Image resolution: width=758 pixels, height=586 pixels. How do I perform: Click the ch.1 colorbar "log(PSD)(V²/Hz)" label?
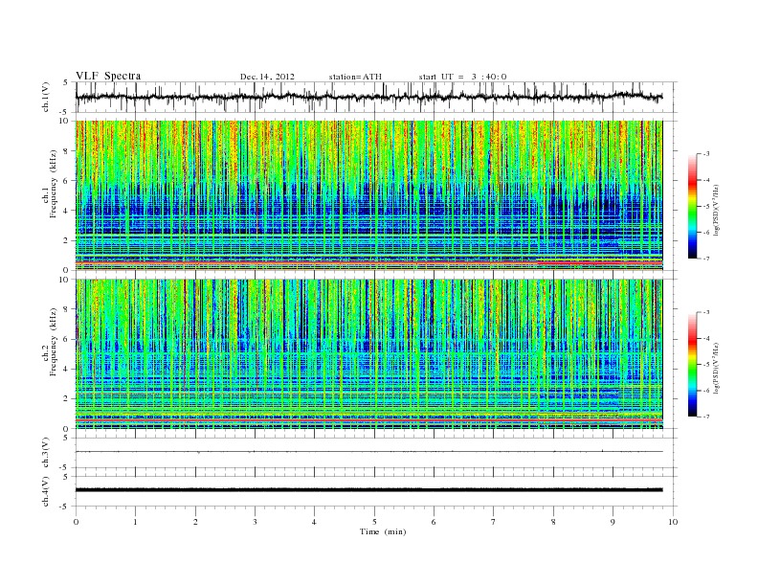[x=717, y=210]
